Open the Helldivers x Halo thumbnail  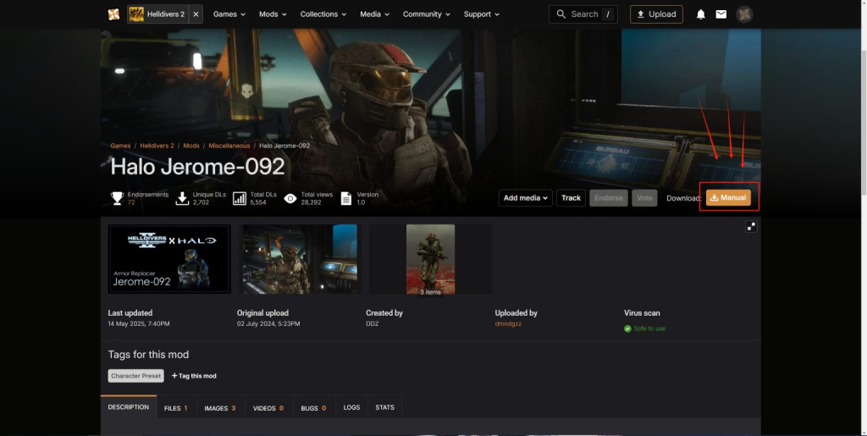(169, 259)
